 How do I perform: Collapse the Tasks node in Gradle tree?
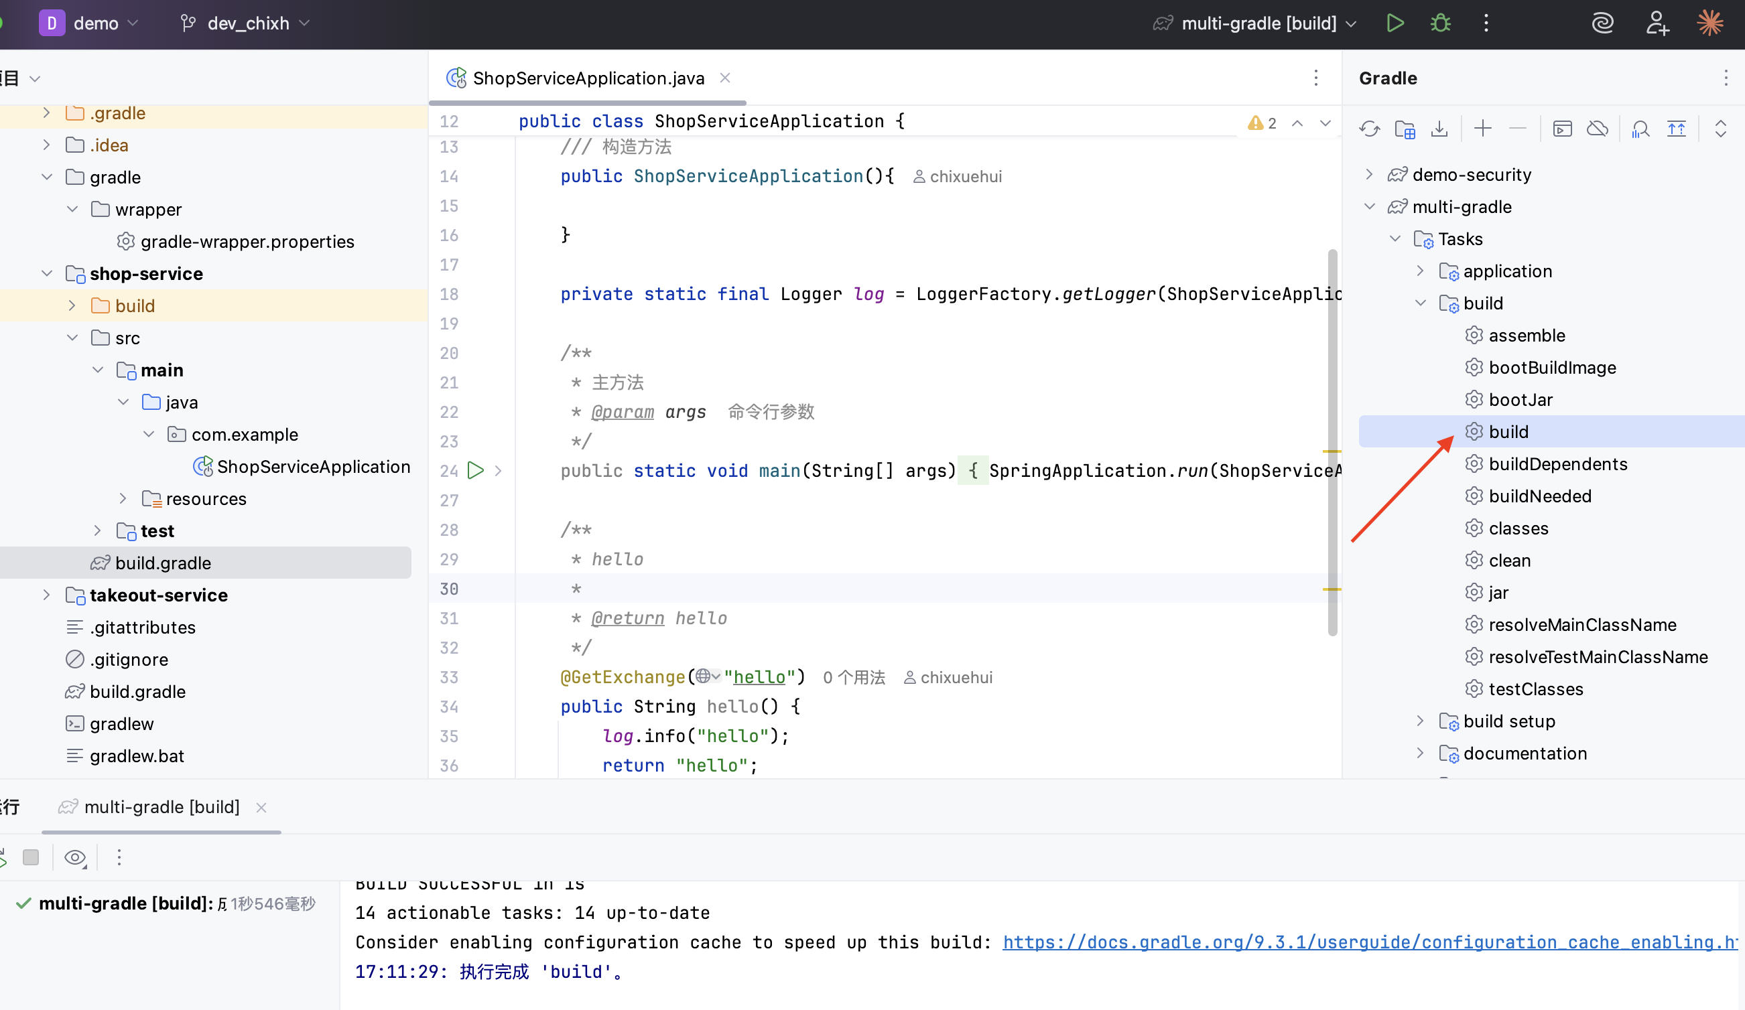(x=1395, y=239)
